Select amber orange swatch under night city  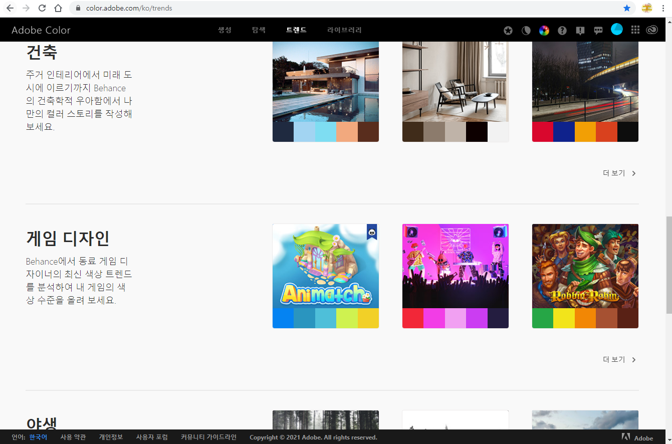585,132
